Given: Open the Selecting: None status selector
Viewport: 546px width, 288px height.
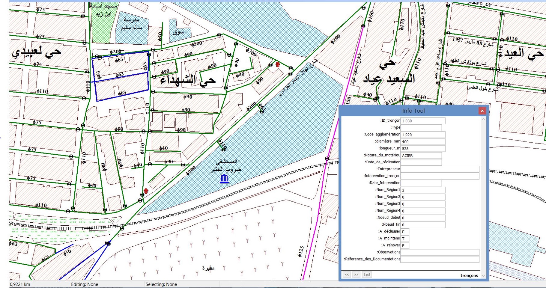Looking at the screenshot, I should pyautogui.click(x=161, y=284).
